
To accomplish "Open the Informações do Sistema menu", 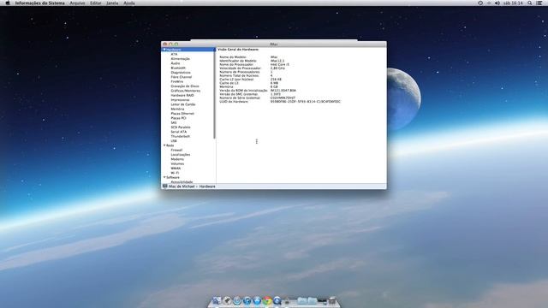I will coord(39,3).
